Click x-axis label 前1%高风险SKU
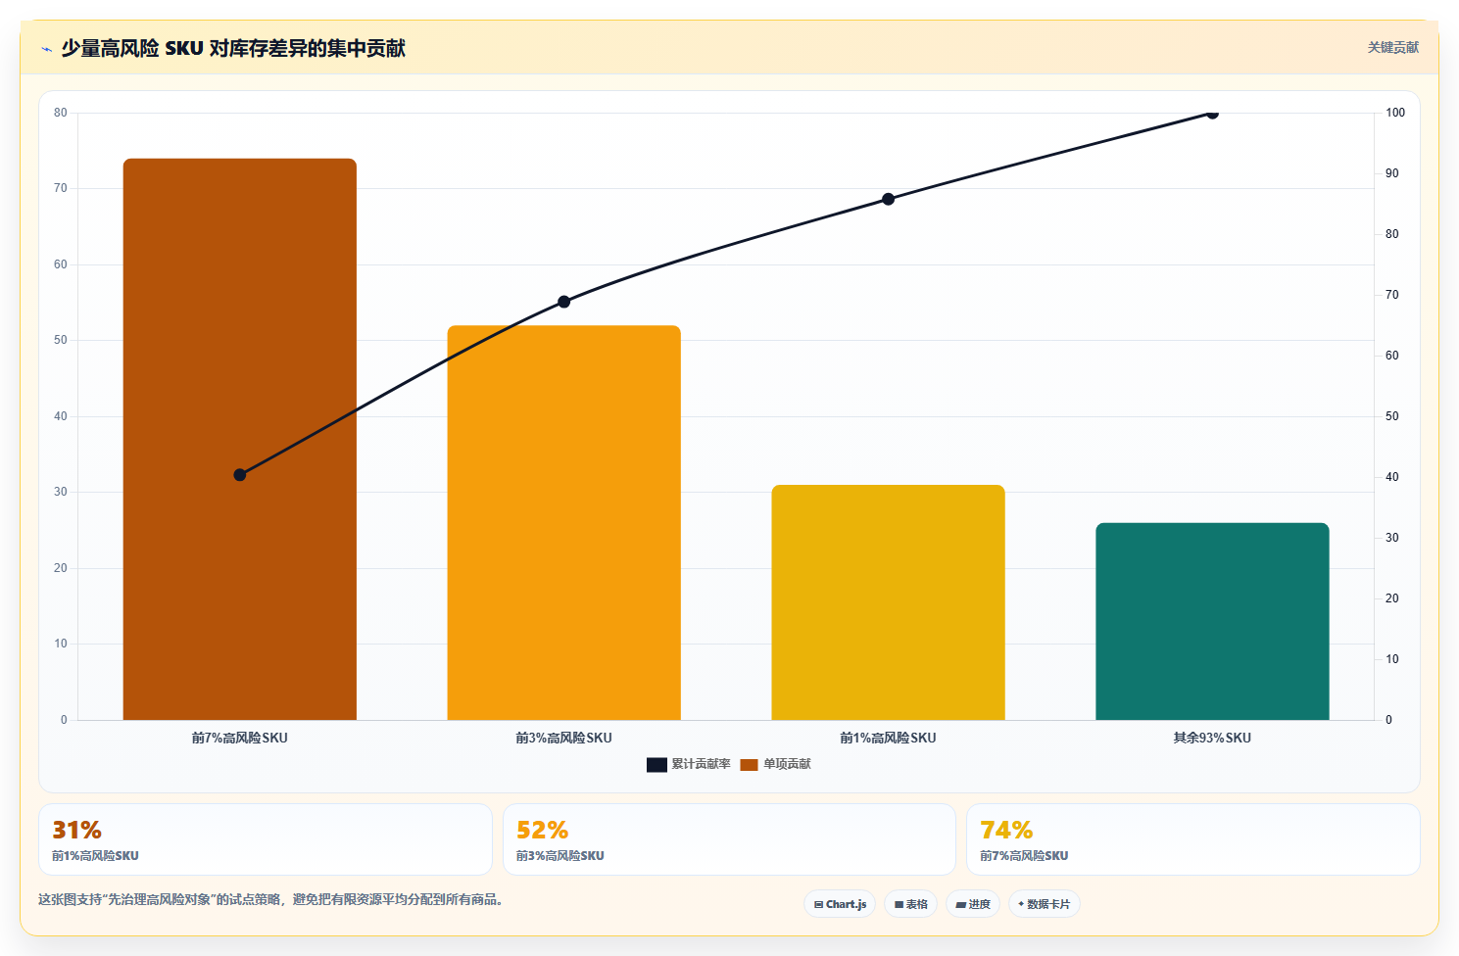 click(888, 738)
